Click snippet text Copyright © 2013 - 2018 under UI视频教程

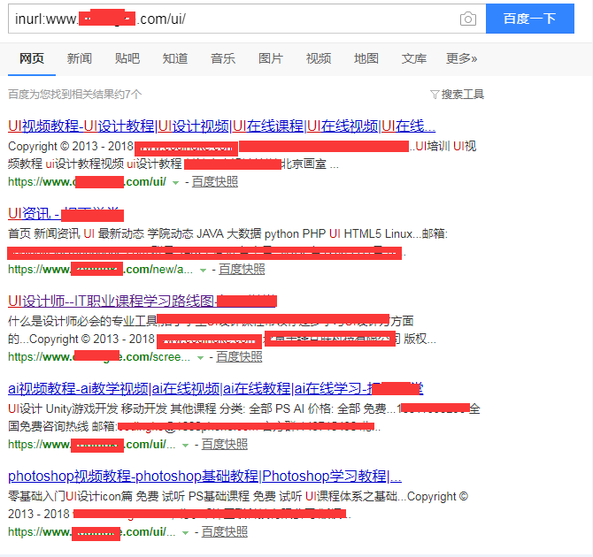[x=71, y=146]
